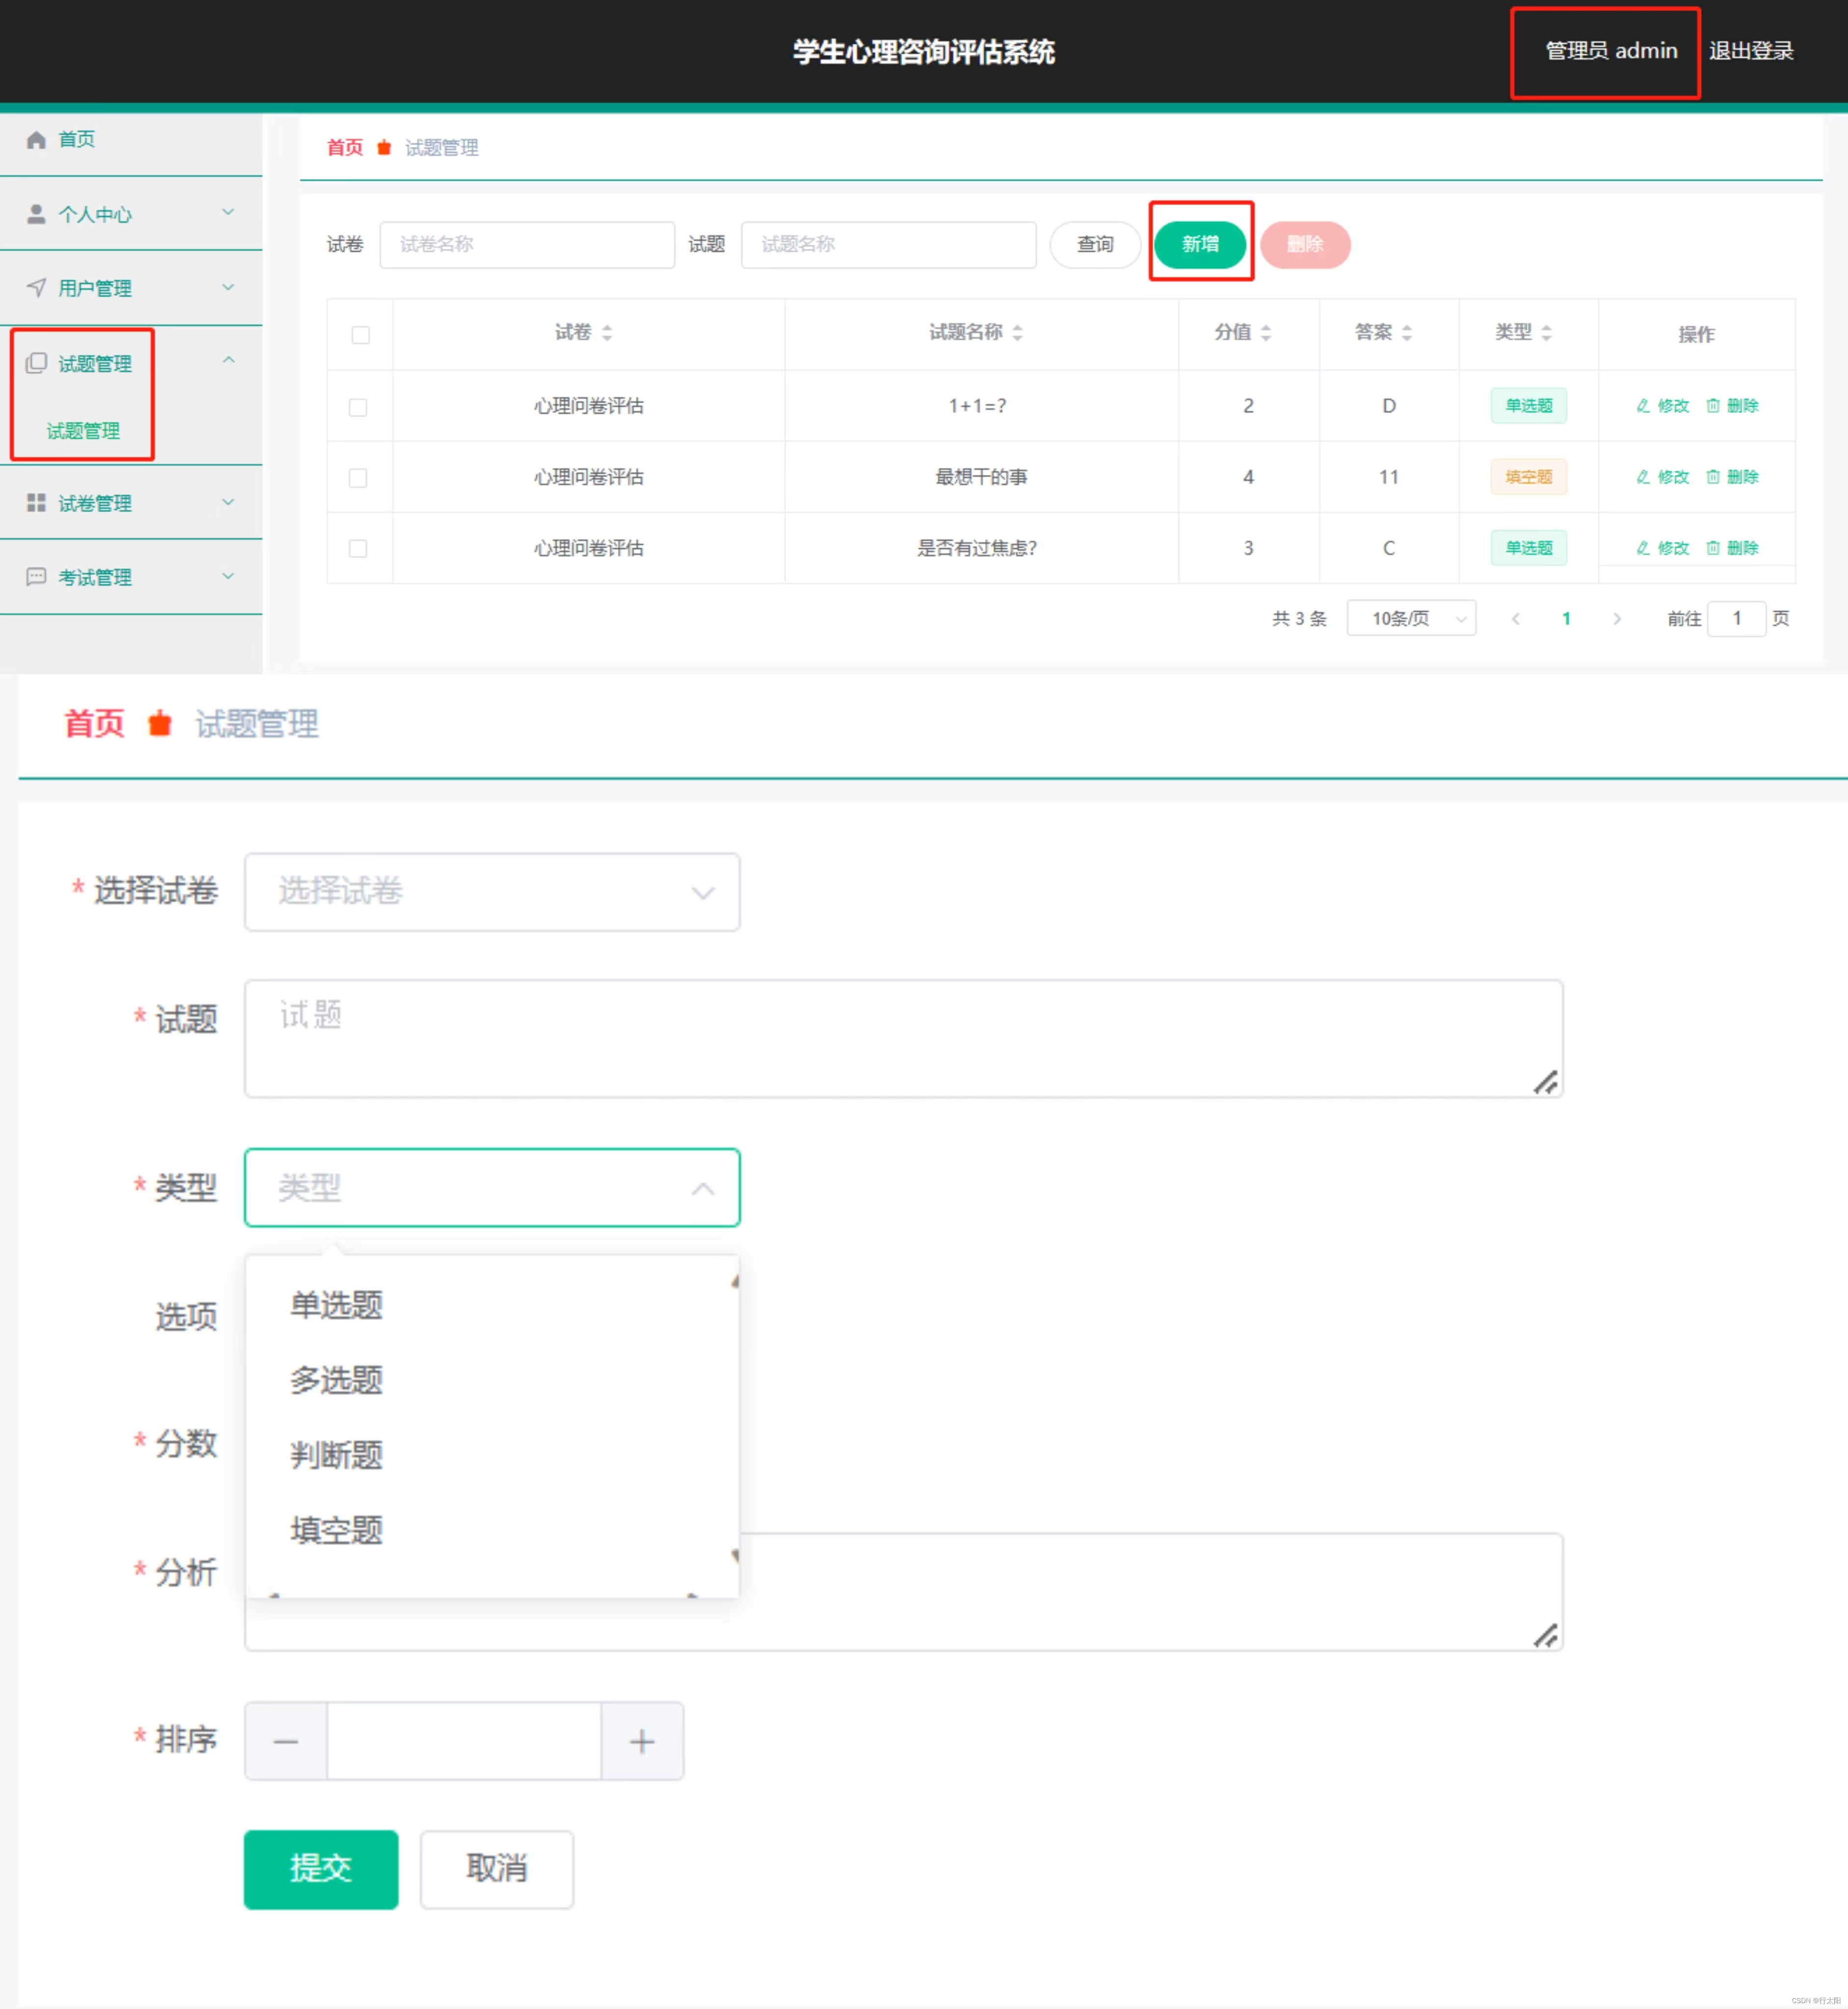
Task: Select 多选题 from the type list
Action: click(337, 1380)
